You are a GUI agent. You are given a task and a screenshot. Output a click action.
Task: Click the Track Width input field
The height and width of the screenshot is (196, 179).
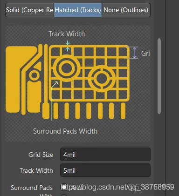pyautogui.click(x=105, y=170)
